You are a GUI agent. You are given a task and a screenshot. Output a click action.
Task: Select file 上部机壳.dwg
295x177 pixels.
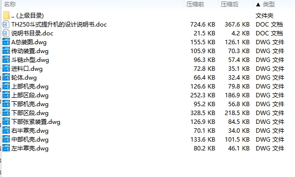coord(30,87)
